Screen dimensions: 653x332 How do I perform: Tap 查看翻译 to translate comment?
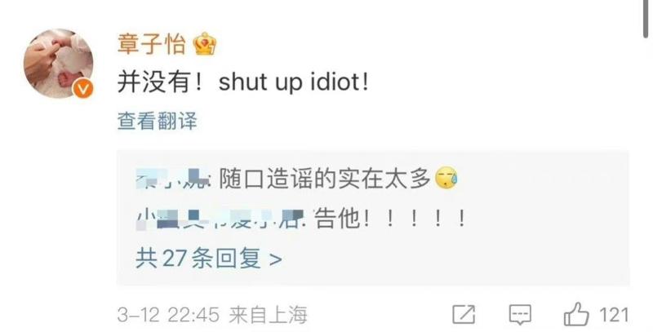[157, 121]
